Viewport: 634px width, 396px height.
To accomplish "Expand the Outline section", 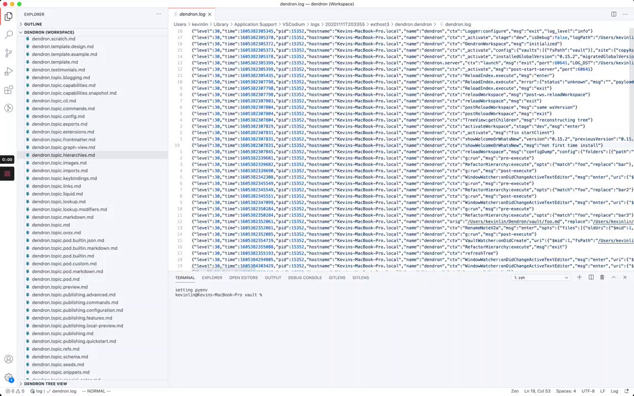I will pyautogui.click(x=92, y=24).
